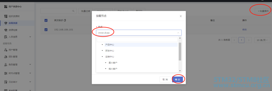Open the 批量操作 dropdown button
Image resolution: width=272 pixels, height=91 pixels.
pyautogui.click(x=263, y=11)
